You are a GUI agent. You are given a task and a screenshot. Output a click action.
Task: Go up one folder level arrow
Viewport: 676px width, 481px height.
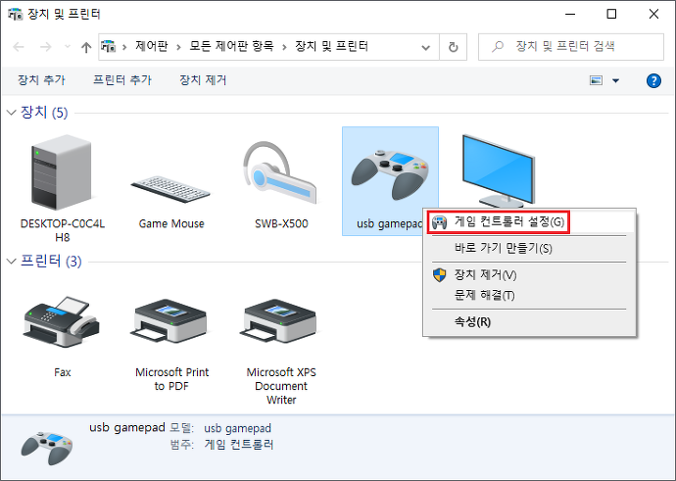[x=86, y=47]
